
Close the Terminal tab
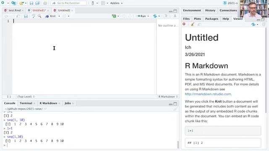(x=34, y=103)
